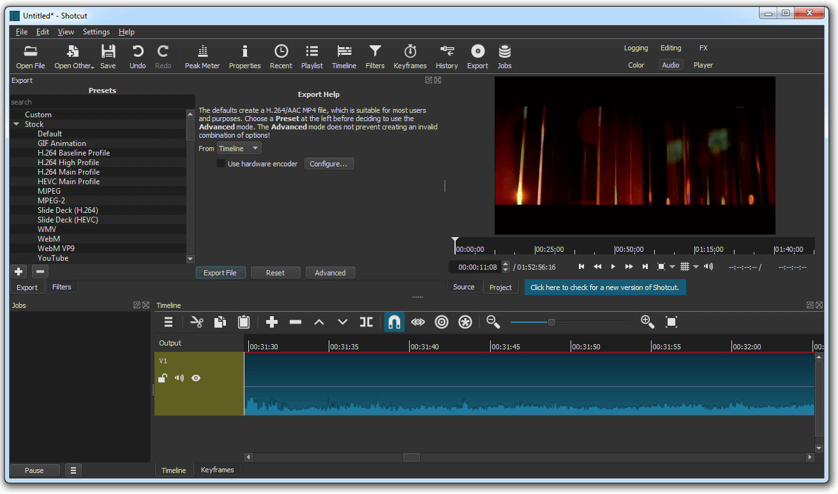The height and width of the screenshot is (494, 838).
Task: Toggle timeline snapping magnet
Action: 394,323
